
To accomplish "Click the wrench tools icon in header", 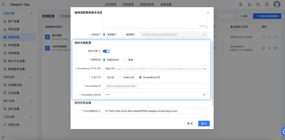I will click(x=258, y=4).
